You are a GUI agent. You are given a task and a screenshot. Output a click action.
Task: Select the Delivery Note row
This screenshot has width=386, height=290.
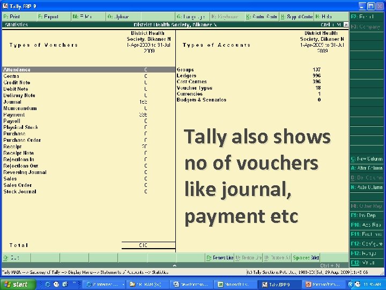[x=88, y=95]
